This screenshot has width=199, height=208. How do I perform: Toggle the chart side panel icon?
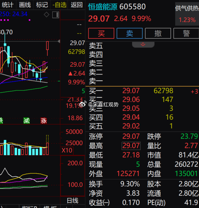[55, 15]
